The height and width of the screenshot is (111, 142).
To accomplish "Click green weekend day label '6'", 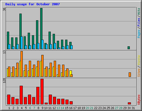I will (30, 108).
